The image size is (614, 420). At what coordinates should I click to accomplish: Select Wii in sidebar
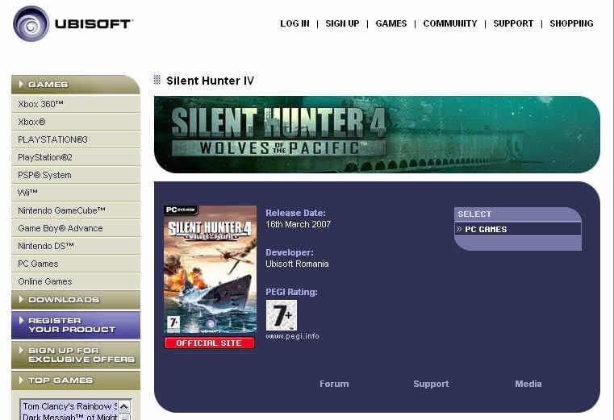[76, 193]
